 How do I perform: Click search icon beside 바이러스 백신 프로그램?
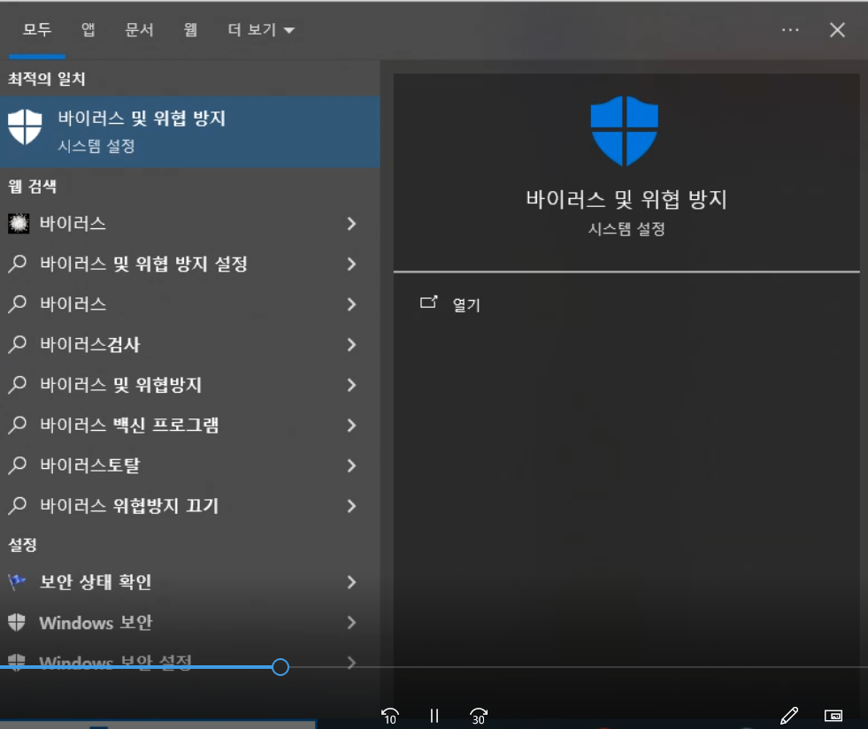coord(18,426)
